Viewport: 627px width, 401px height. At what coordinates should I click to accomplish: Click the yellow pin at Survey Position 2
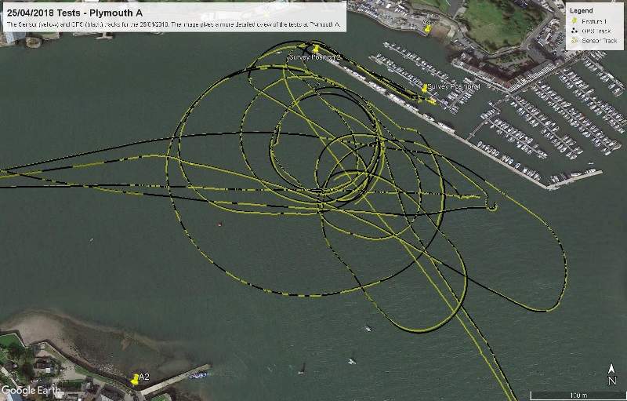coord(316,49)
